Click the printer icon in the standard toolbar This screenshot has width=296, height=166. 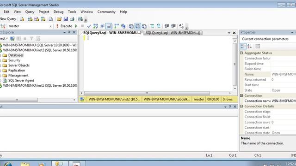(72, 19)
